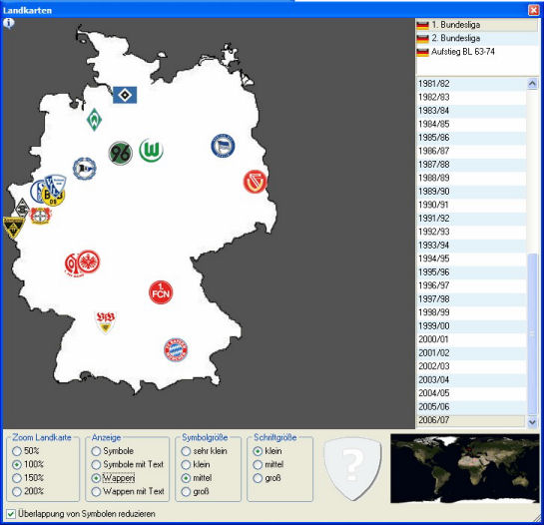
Task: Select season 2004/05
Action: coord(471,393)
